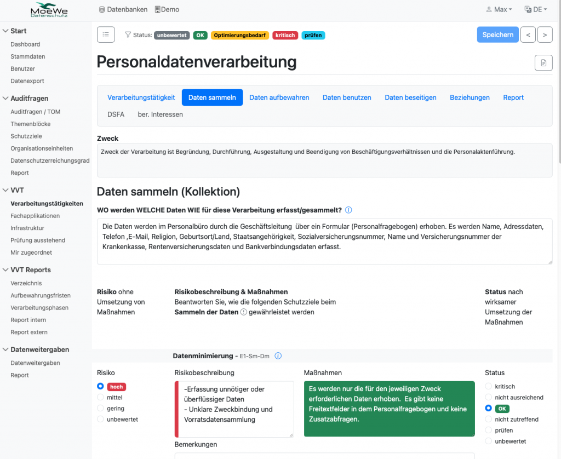561x459 pixels.
Task: Go to previous record arrow button
Action: (528, 35)
